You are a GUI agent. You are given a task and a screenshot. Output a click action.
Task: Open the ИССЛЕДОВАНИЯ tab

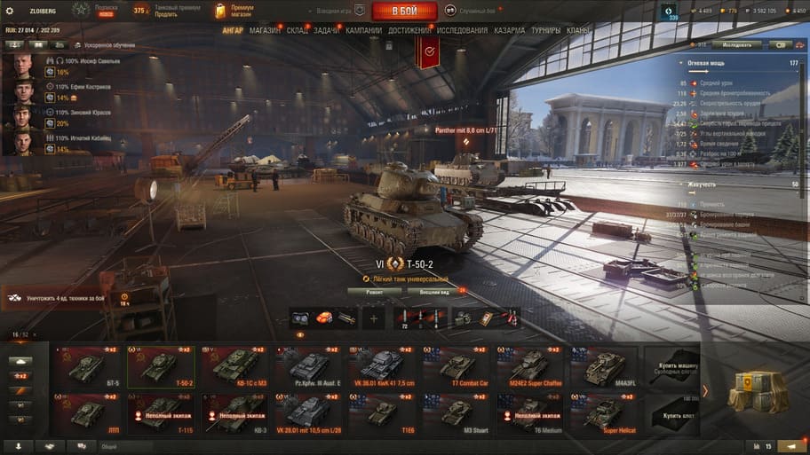click(462, 30)
